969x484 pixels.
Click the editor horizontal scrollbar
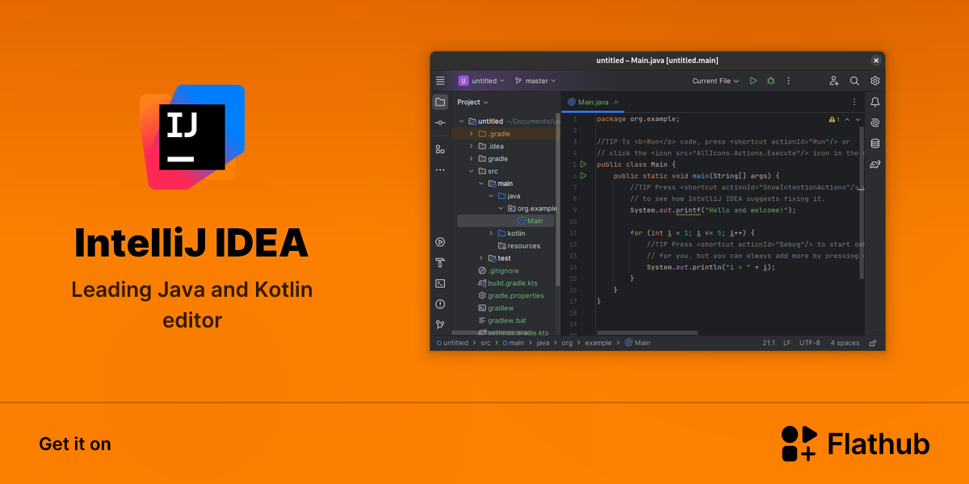pyautogui.click(x=648, y=332)
